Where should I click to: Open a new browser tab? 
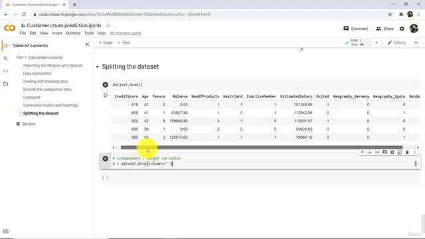[74, 5]
